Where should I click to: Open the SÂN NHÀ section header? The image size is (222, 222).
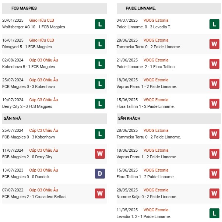(13, 118)
